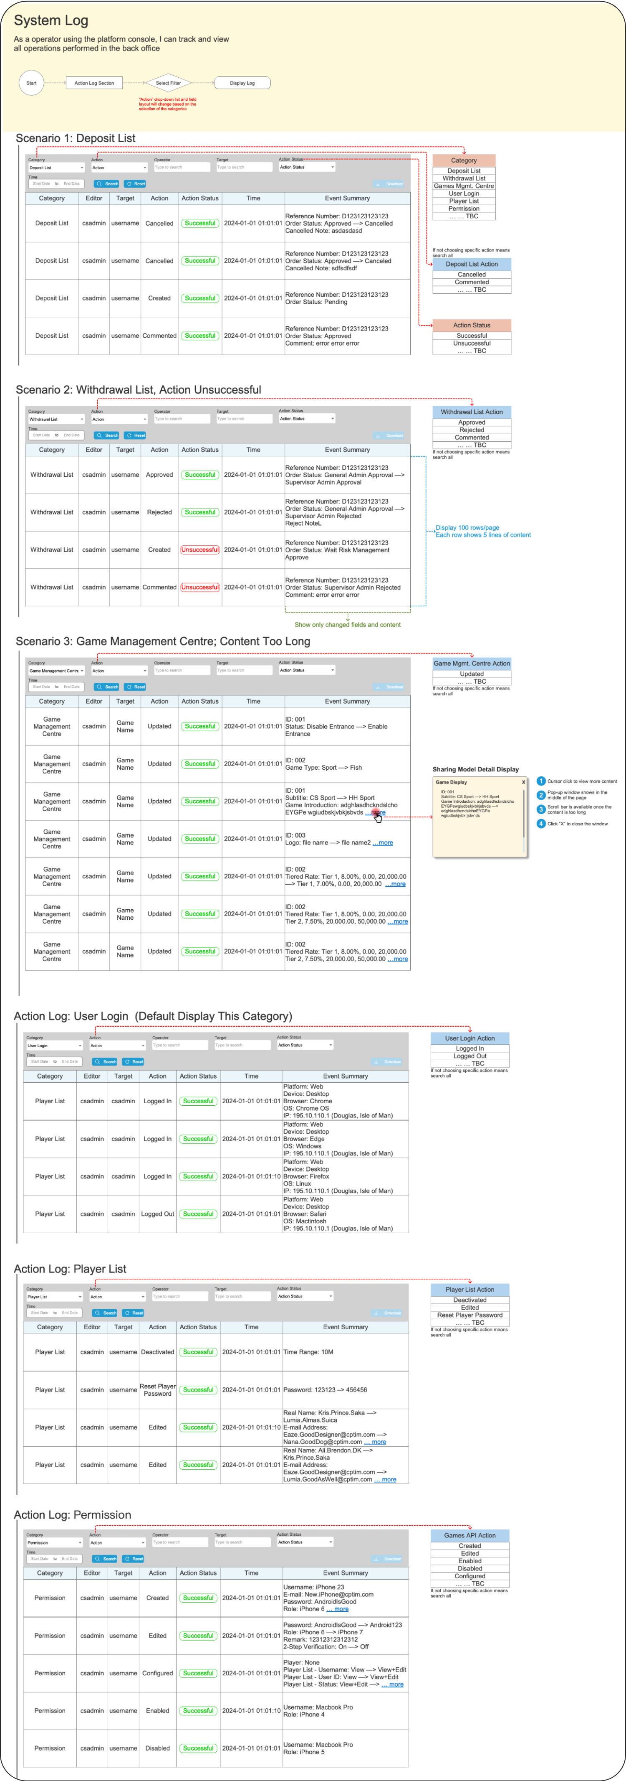Click the '...more' link in the Logo file name row
The image size is (626, 1781).
[x=382, y=843]
